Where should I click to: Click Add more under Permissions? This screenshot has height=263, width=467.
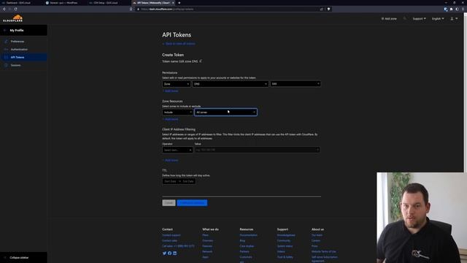coord(170,91)
